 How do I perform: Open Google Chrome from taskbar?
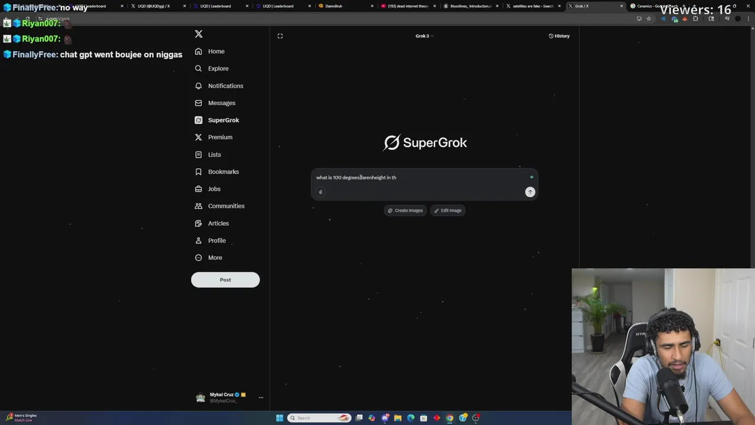coord(449,418)
